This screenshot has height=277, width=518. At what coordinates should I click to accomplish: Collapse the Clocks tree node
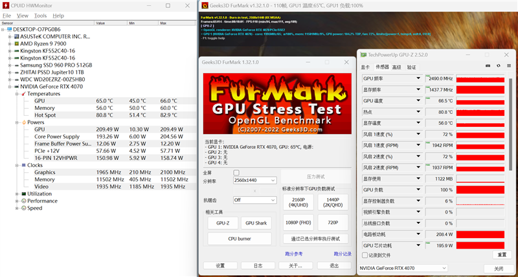pos(16,165)
